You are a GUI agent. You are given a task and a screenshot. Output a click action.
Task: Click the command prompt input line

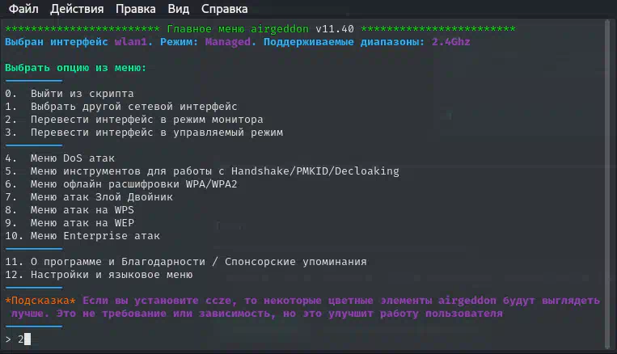click(303, 339)
